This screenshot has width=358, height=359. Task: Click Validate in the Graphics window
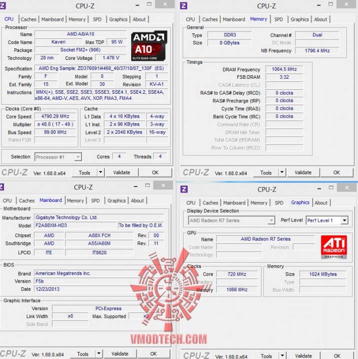304,356
